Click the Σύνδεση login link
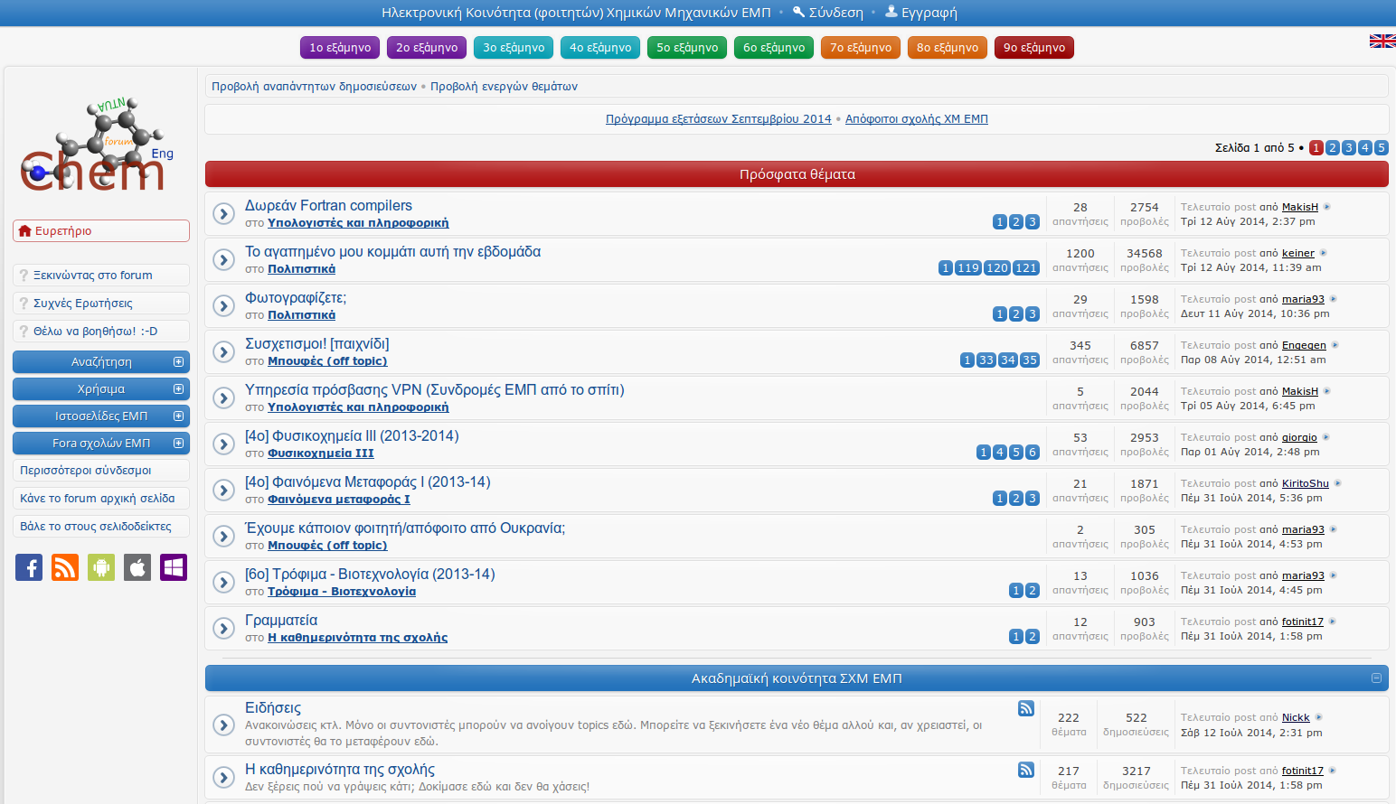Image resolution: width=1396 pixels, height=804 pixels. (x=827, y=13)
